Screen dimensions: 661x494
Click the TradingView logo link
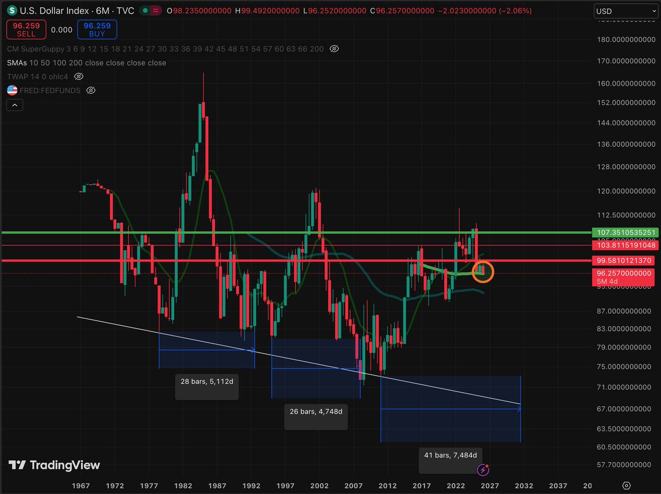point(55,465)
